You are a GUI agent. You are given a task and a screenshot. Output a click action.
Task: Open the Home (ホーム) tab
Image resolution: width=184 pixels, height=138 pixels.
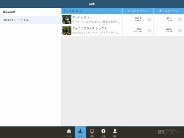coord(69,132)
